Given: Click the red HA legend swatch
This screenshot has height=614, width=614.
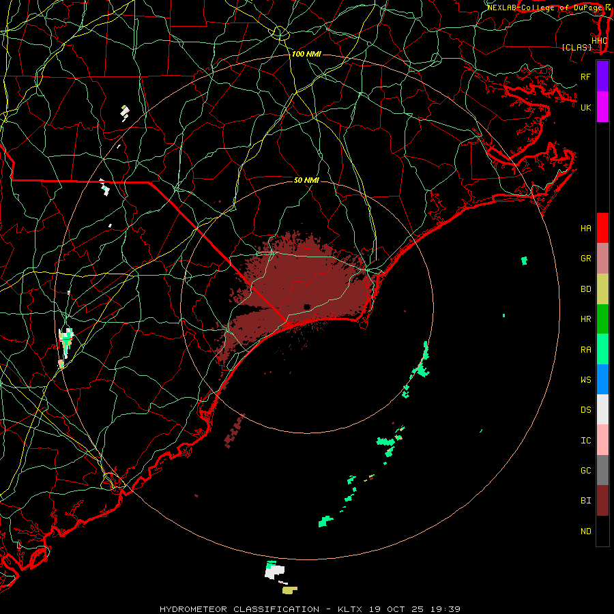Looking at the screenshot, I should tap(602, 228).
